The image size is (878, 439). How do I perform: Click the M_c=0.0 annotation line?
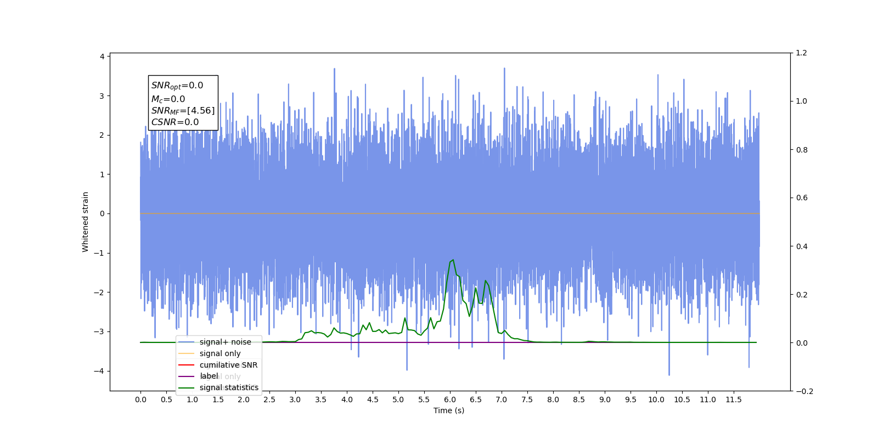coord(168,99)
